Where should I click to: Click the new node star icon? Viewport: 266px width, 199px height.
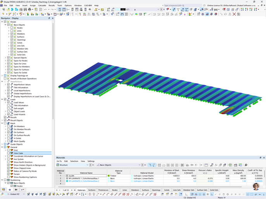[3, 14]
